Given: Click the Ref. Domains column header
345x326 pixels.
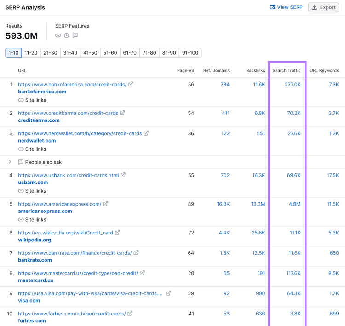Looking at the screenshot, I should (216, 70).
